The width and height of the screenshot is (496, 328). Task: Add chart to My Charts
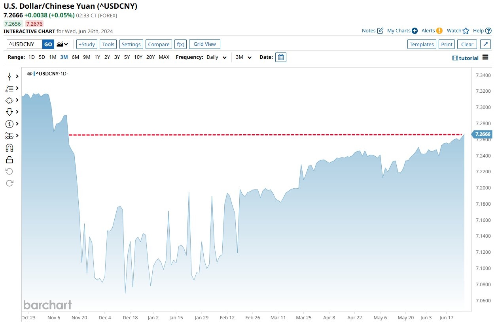tap(415, 31)
